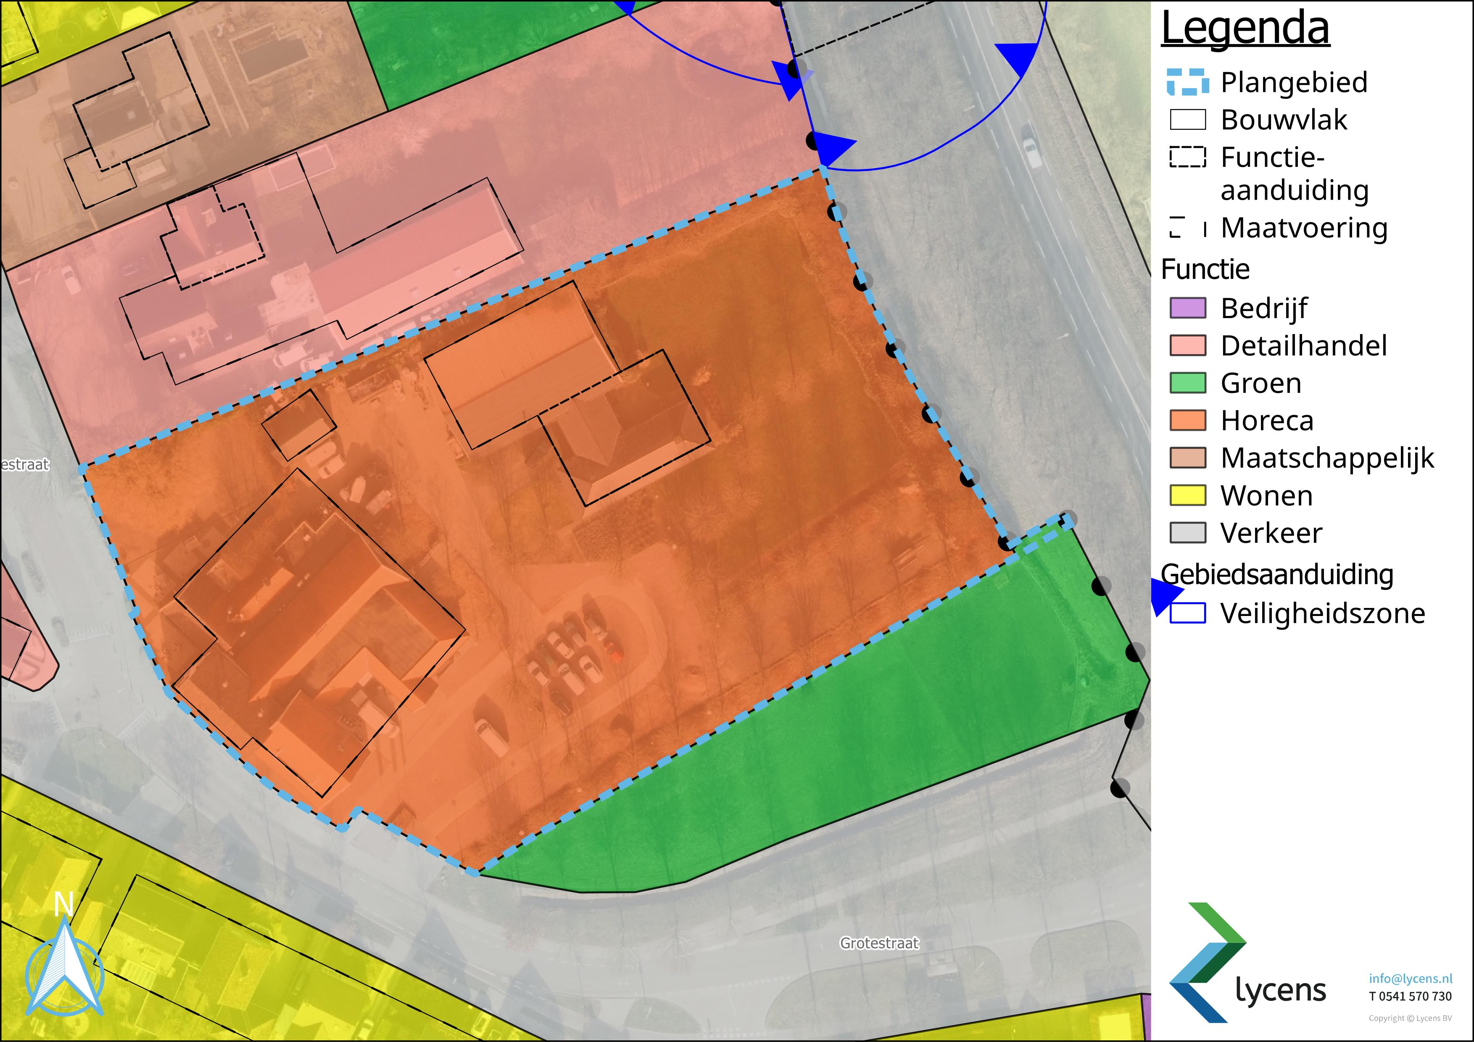Select the Maatschappelijk color swatch
Screen dimensions: 1474x1042
pyautogui.click(x=1188, y=458)
